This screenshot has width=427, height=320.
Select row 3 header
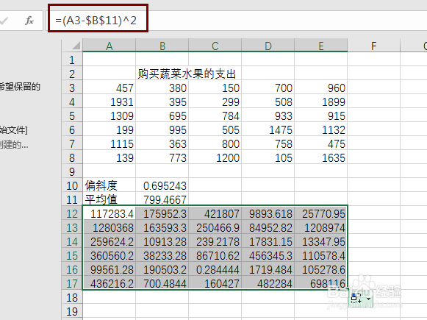pyautogui.click(x=72, y=88)
